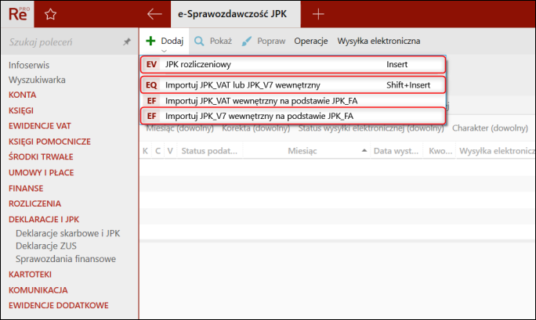536x320 pixels.
Task: Go back with the arrow icon
Action: coord(154,13)
